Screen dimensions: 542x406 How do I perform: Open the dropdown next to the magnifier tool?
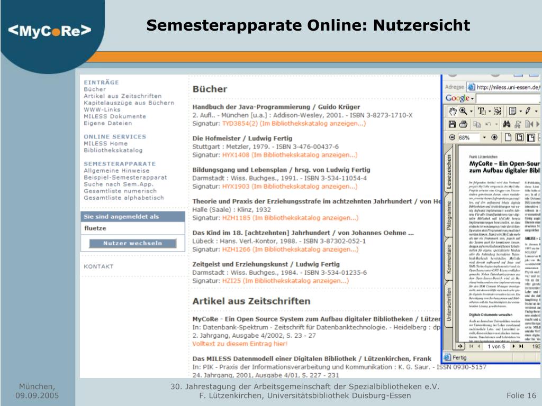pyautogui.click(x=472, y=111)
